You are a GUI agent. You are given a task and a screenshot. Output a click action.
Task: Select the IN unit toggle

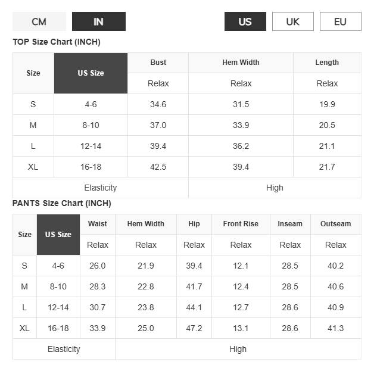(x=99, y=21)
